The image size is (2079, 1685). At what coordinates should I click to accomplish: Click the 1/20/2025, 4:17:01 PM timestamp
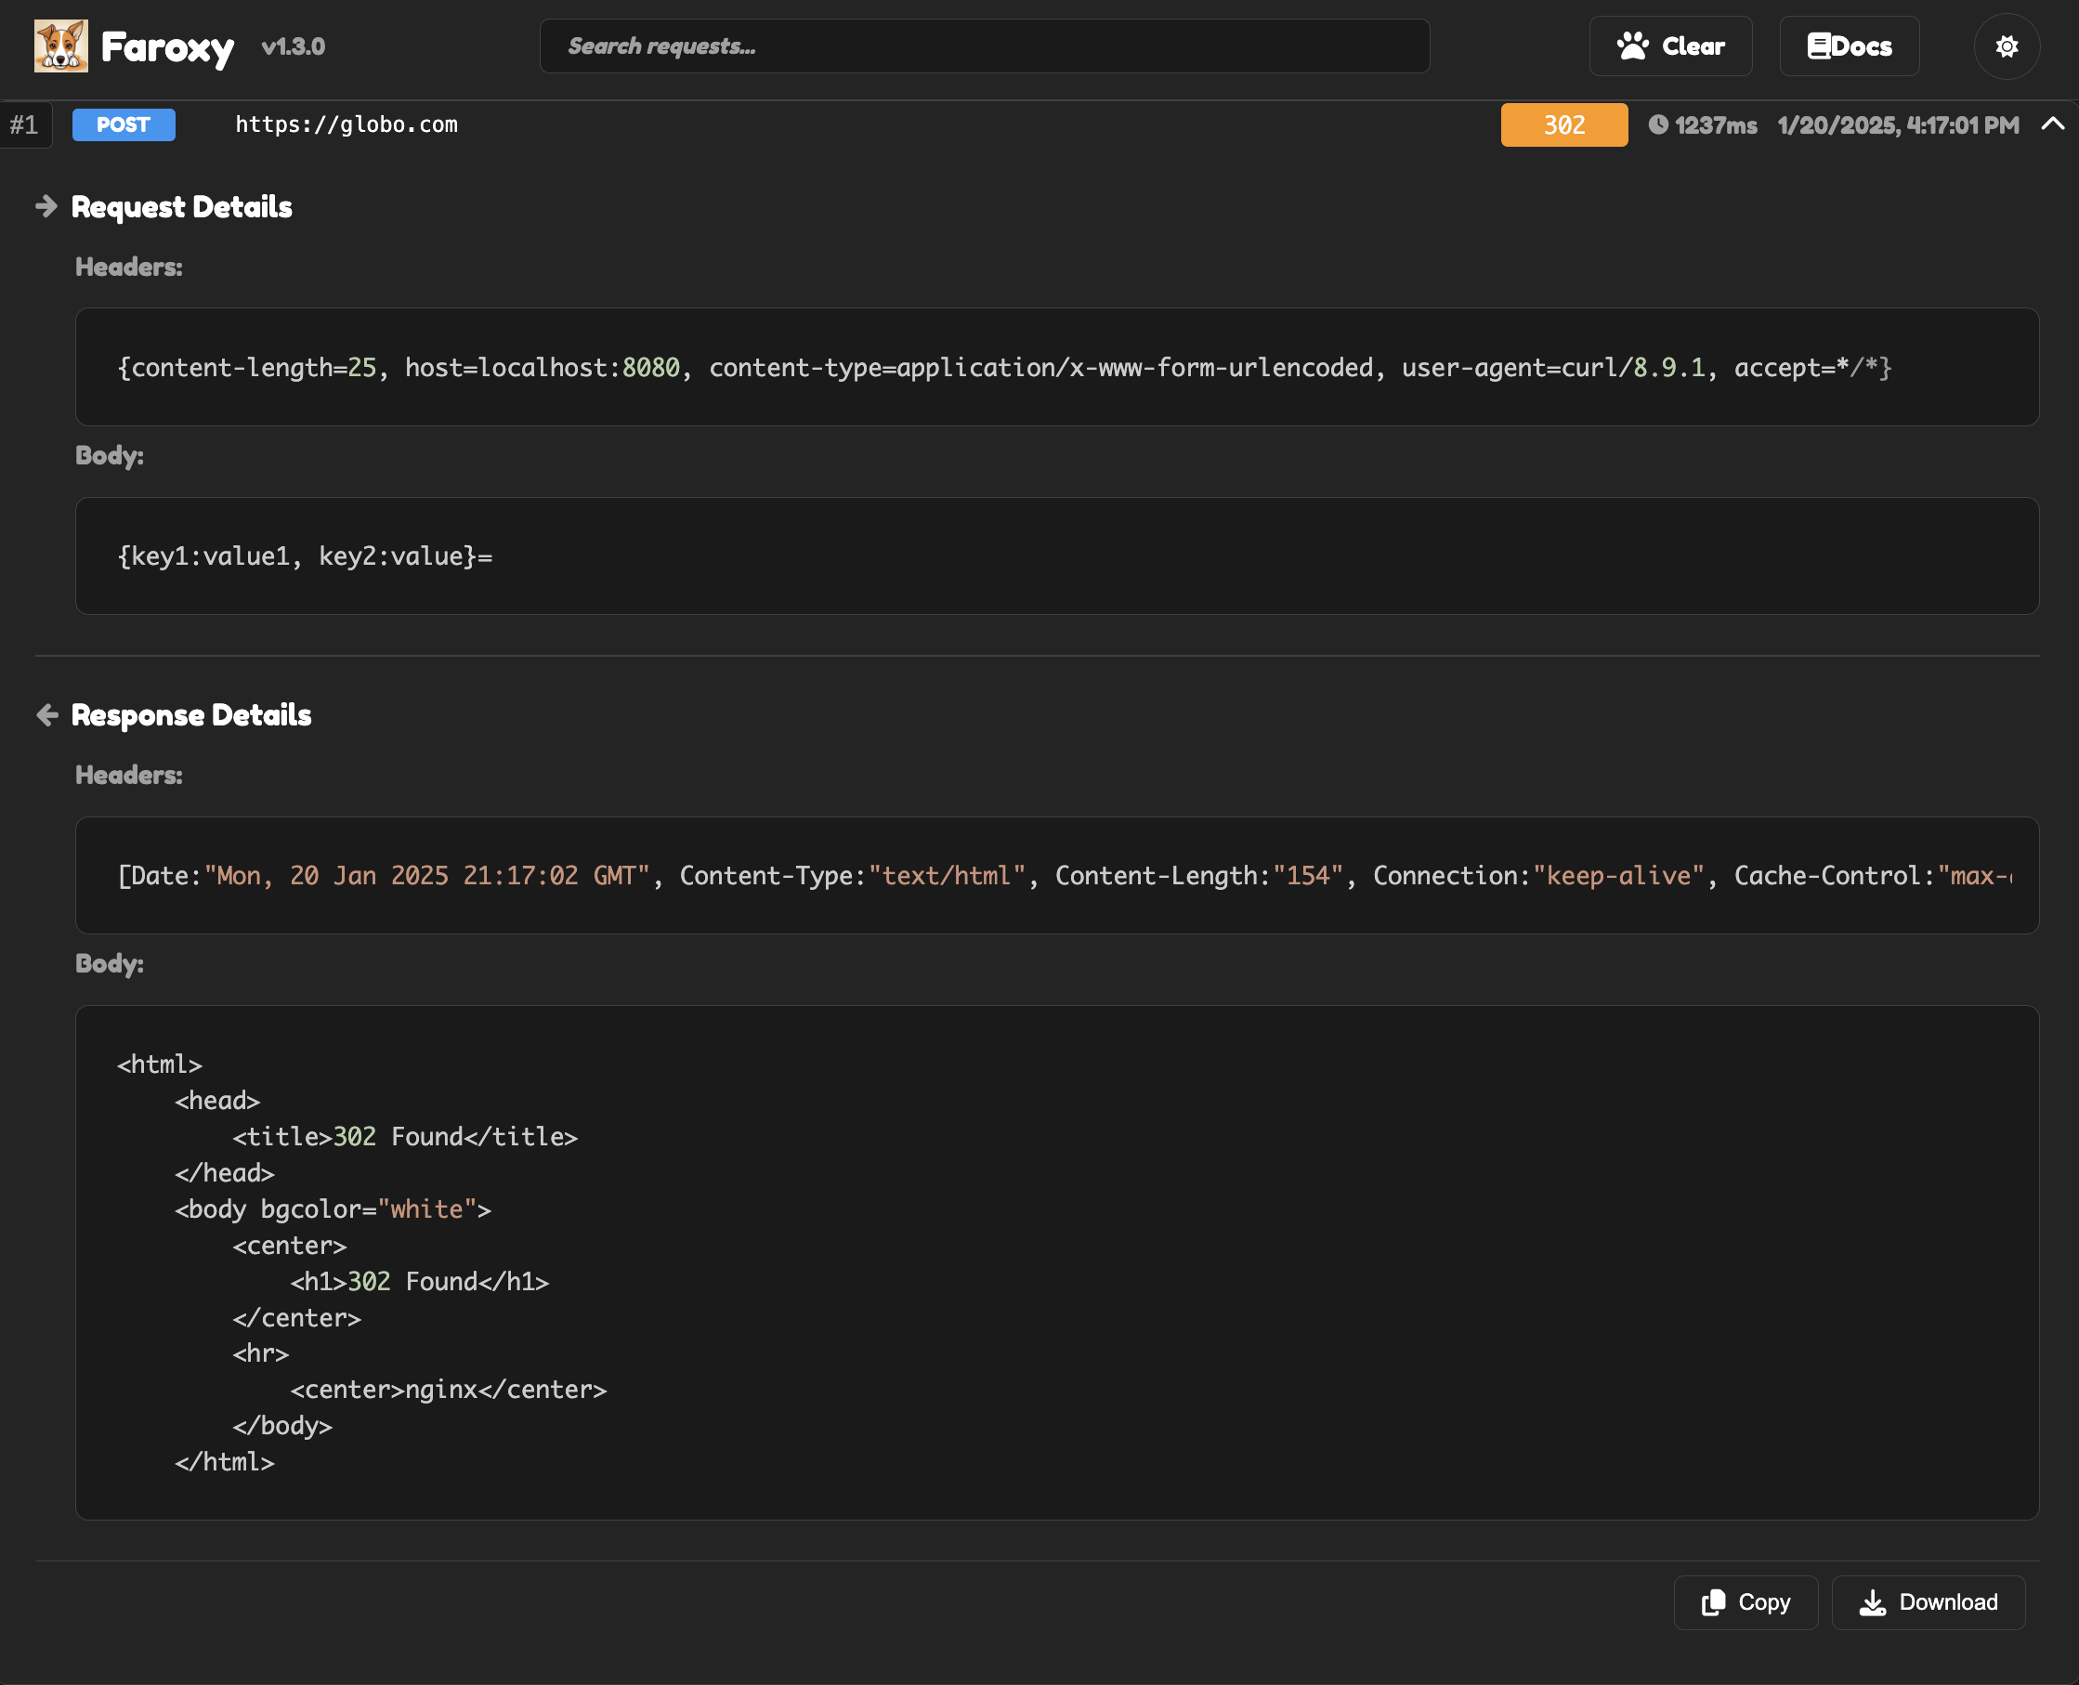[1898, 125]
